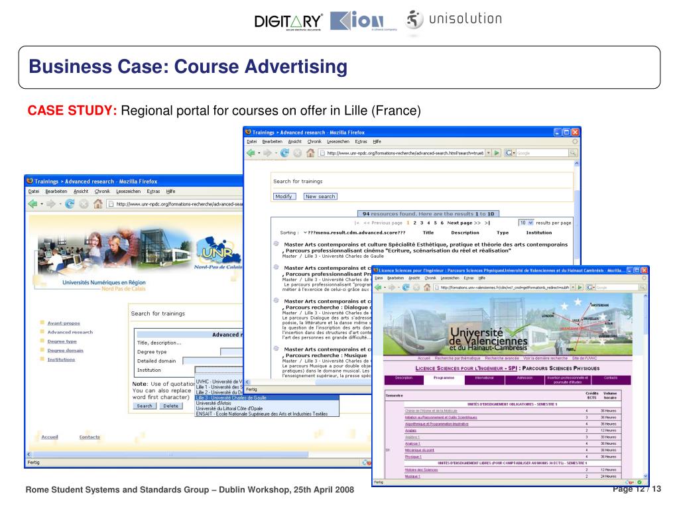Click the Firefox logo in the search results title bar
Screen dimensions: 679x509
(248, 132)
